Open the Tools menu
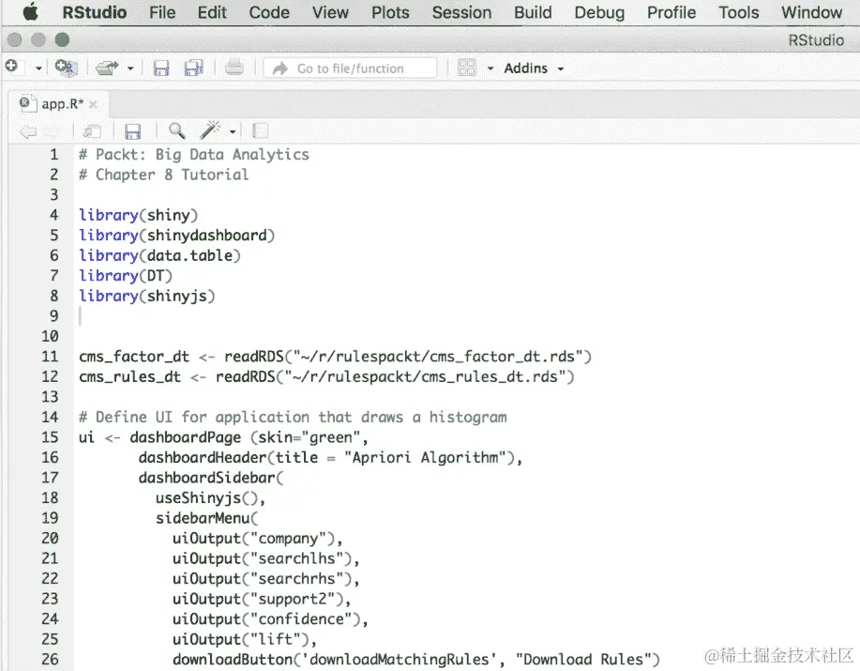Image resolution: width=860 pixels, height=671 pixels. point(739,12)
